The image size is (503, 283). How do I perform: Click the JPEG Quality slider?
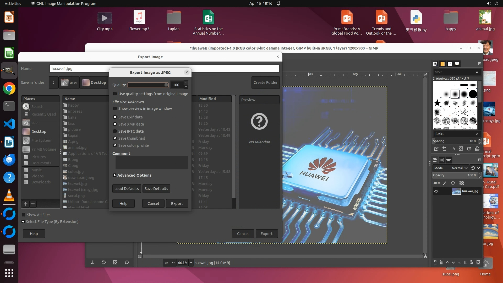148,85
